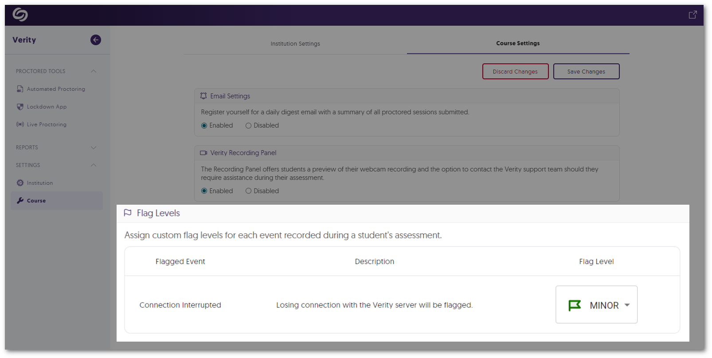Click the Save Changes button
Screen dimensions: 712x358
point(586,71)
